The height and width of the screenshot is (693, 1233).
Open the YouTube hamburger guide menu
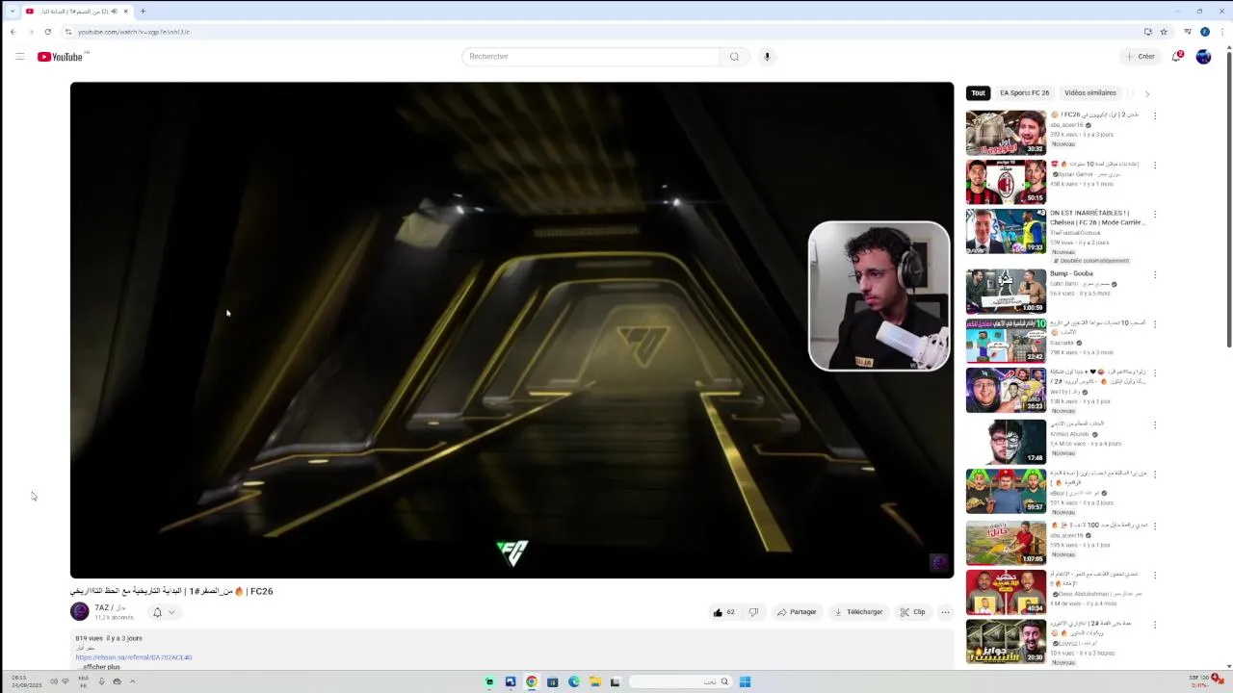coord(19,57)
